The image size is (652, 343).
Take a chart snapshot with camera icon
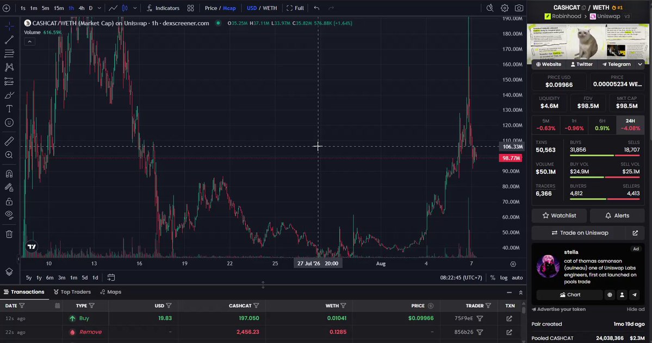(519, 8)
